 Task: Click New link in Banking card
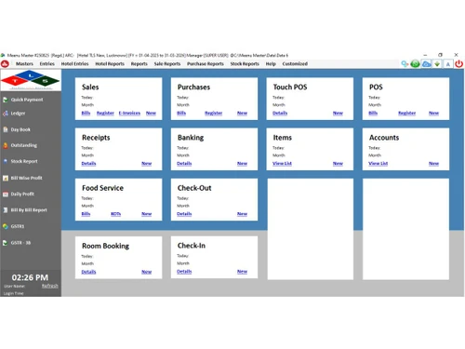click(242, 163)
